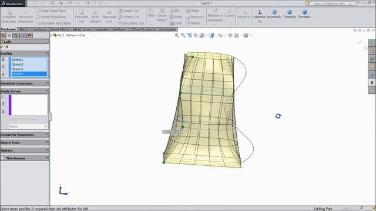Expand Start/End Constraints section
Image resolution: width=376 pixels, height=211 pixels.
(x=47, y=83)
